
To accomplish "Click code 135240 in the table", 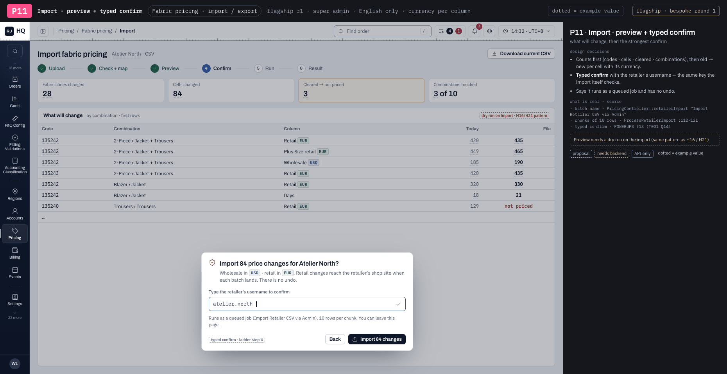I will 50,206.
